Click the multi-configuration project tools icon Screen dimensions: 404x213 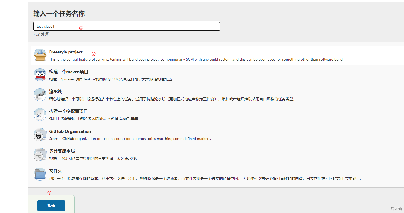tap(40, 115)
